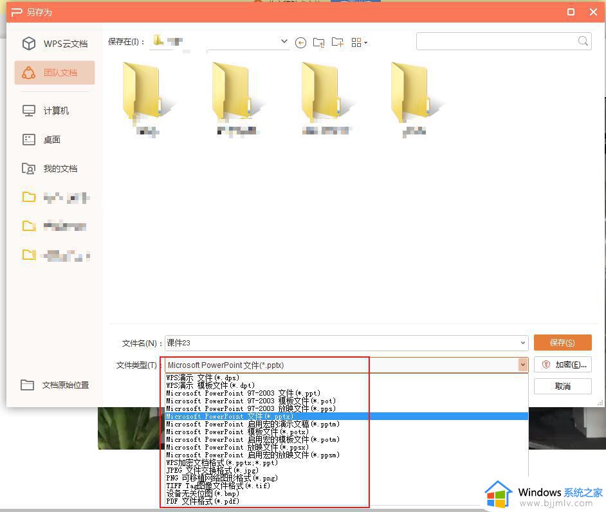606x512 pixels.
Task: Open the view mode grid dropdown
Action: [x=359, y=42]
